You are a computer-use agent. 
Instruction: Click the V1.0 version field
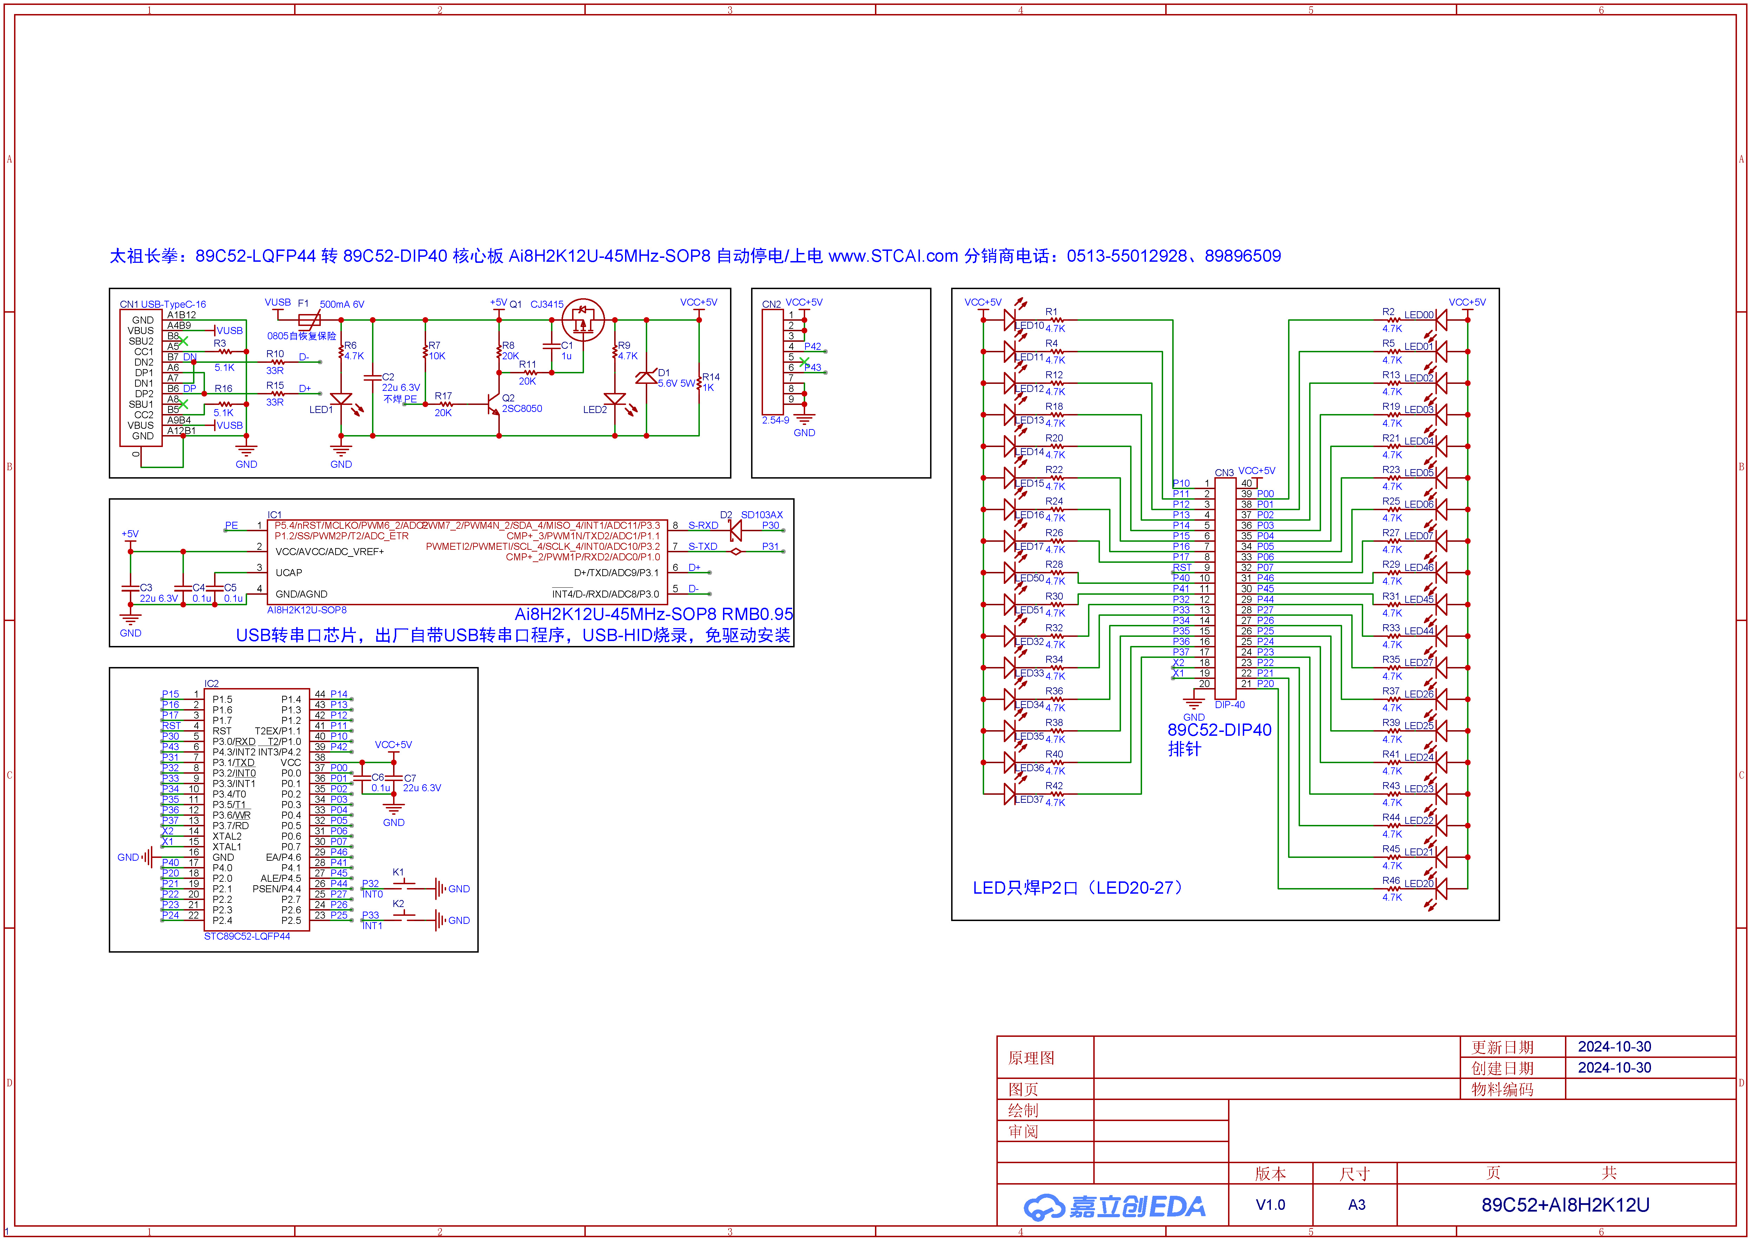1270,1205
